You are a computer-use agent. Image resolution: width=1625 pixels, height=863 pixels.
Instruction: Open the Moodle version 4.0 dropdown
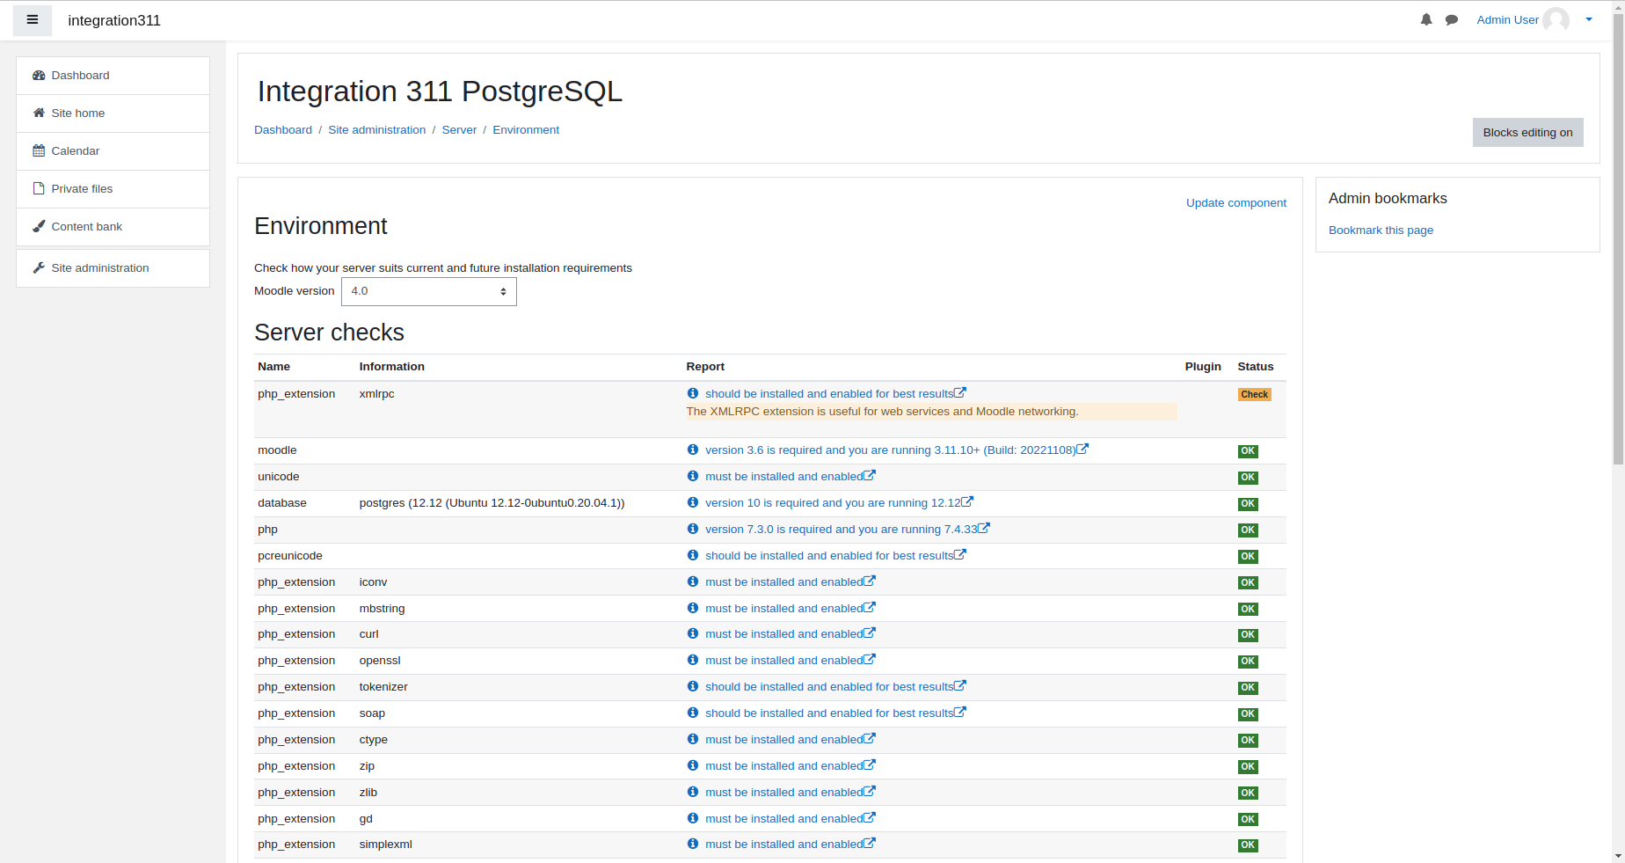coord(429,291)
